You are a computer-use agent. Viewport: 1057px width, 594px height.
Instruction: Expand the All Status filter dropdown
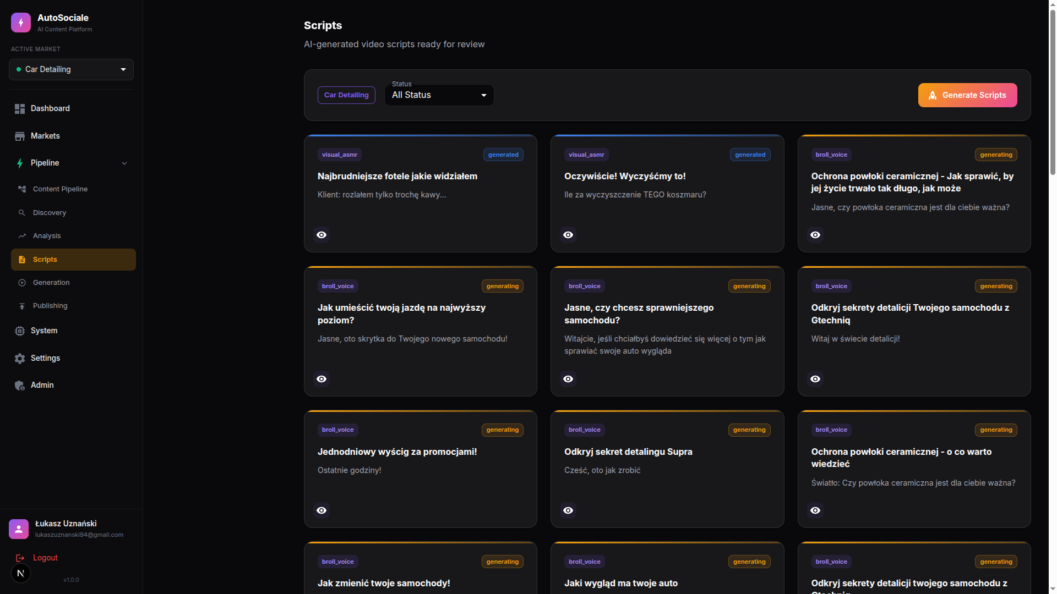coord(438,95)
